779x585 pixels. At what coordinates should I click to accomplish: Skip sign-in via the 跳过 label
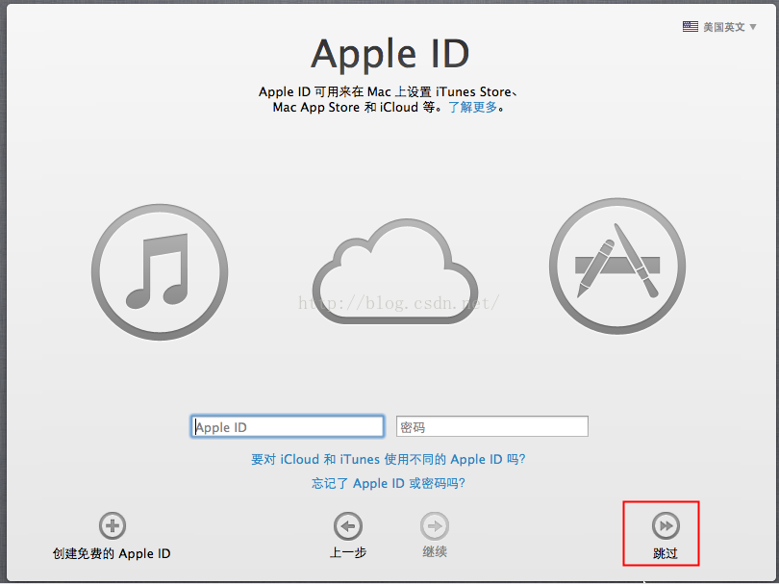point(665,553)
